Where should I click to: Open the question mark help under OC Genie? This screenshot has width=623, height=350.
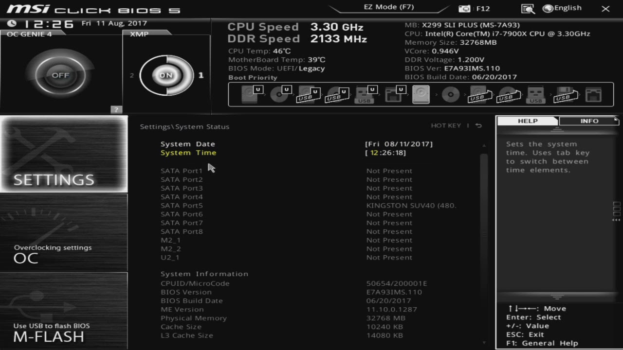pyautogui.click(x=116, y=109)
